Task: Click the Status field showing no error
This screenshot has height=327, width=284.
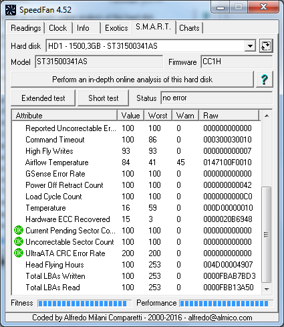Action: tap(217, 98)
